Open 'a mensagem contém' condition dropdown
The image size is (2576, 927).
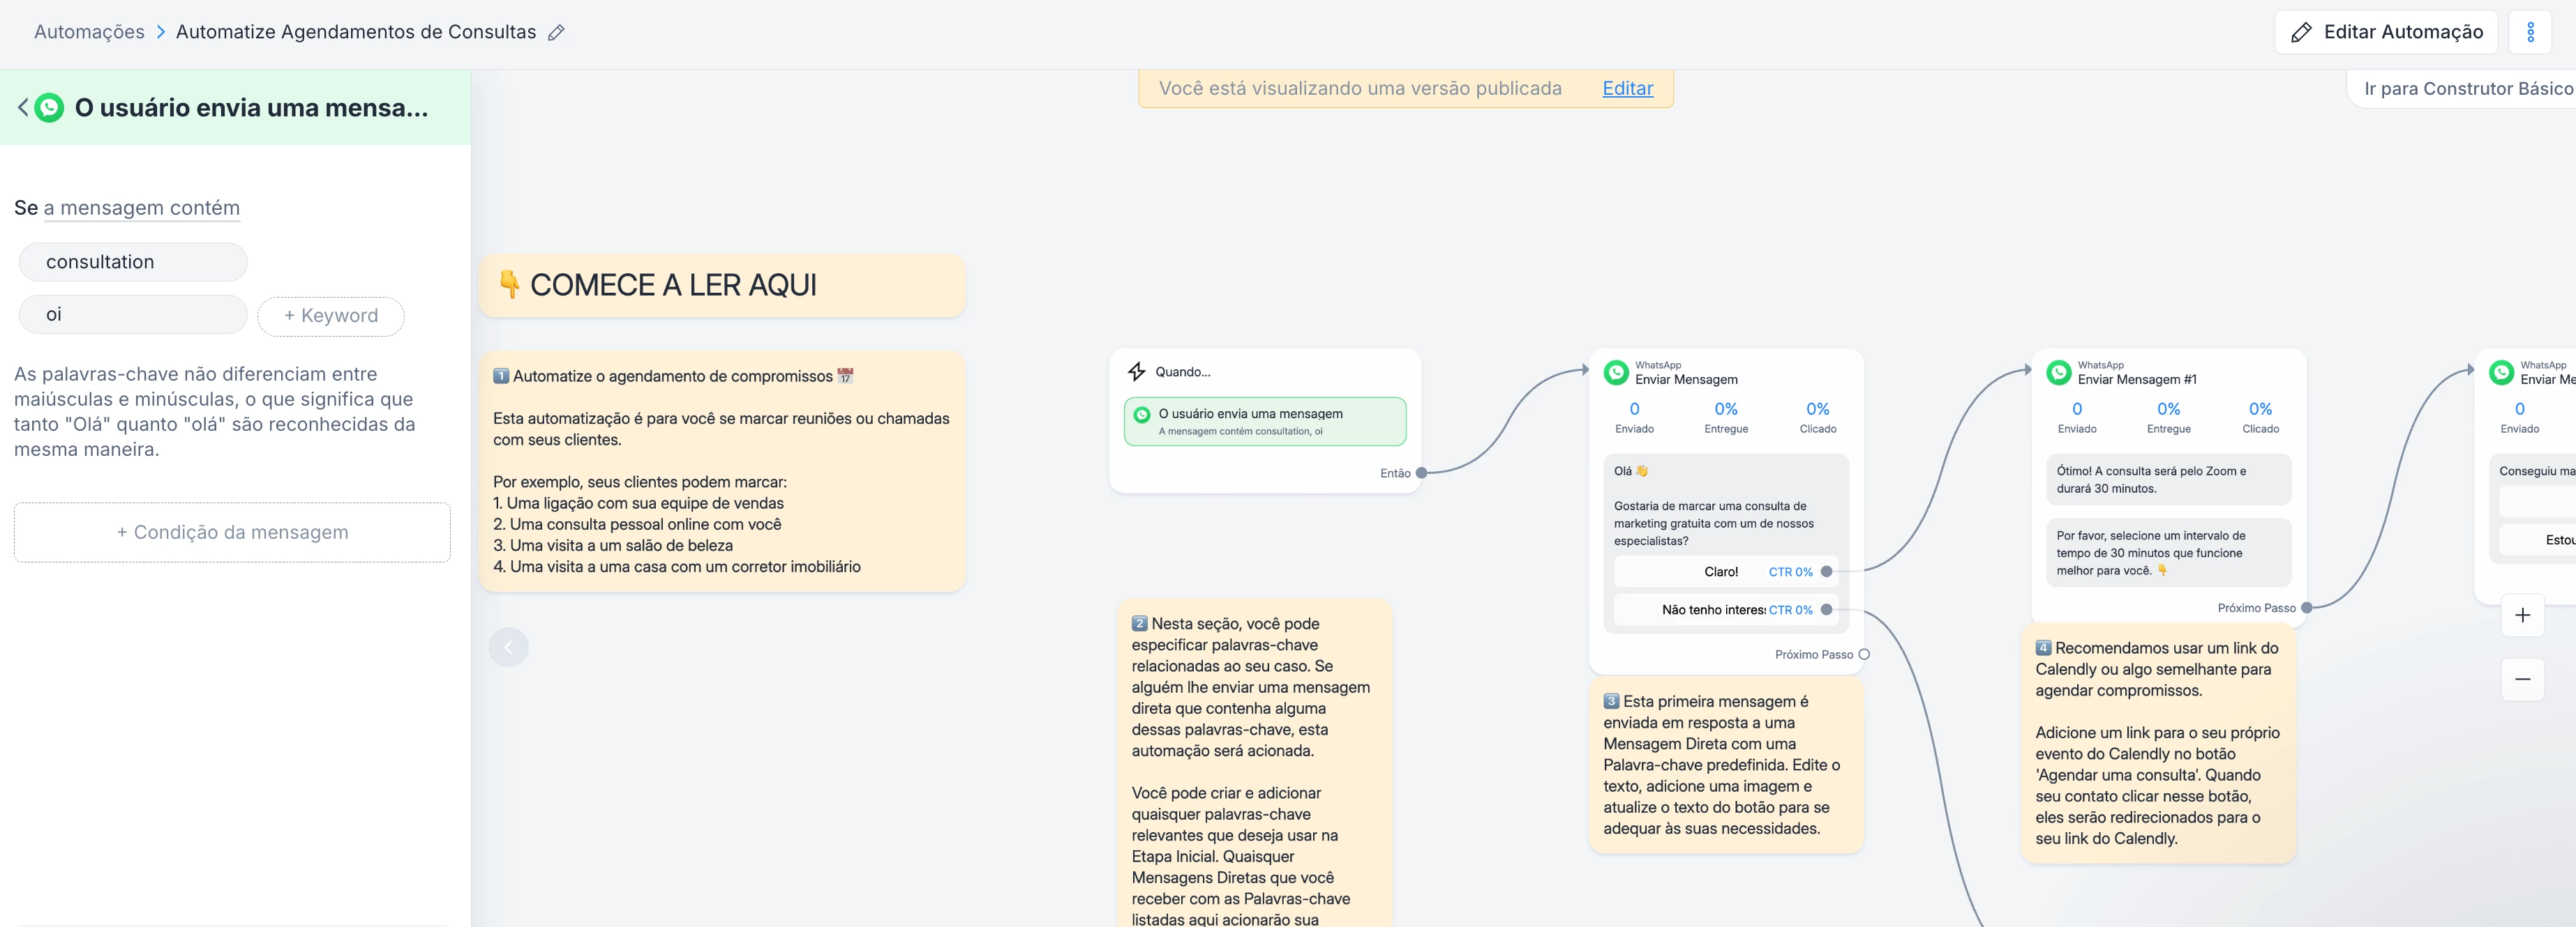(141, 208)
